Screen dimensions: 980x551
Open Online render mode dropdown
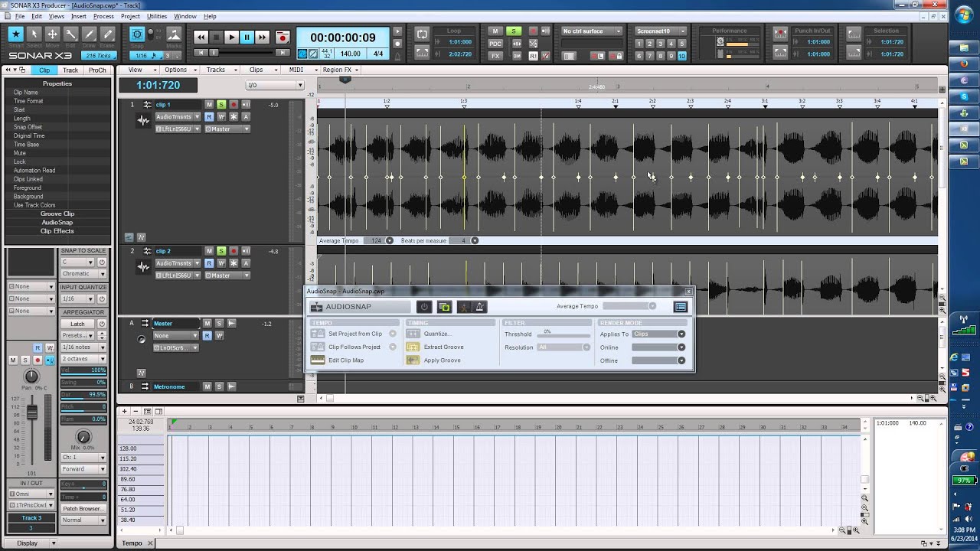681,347
